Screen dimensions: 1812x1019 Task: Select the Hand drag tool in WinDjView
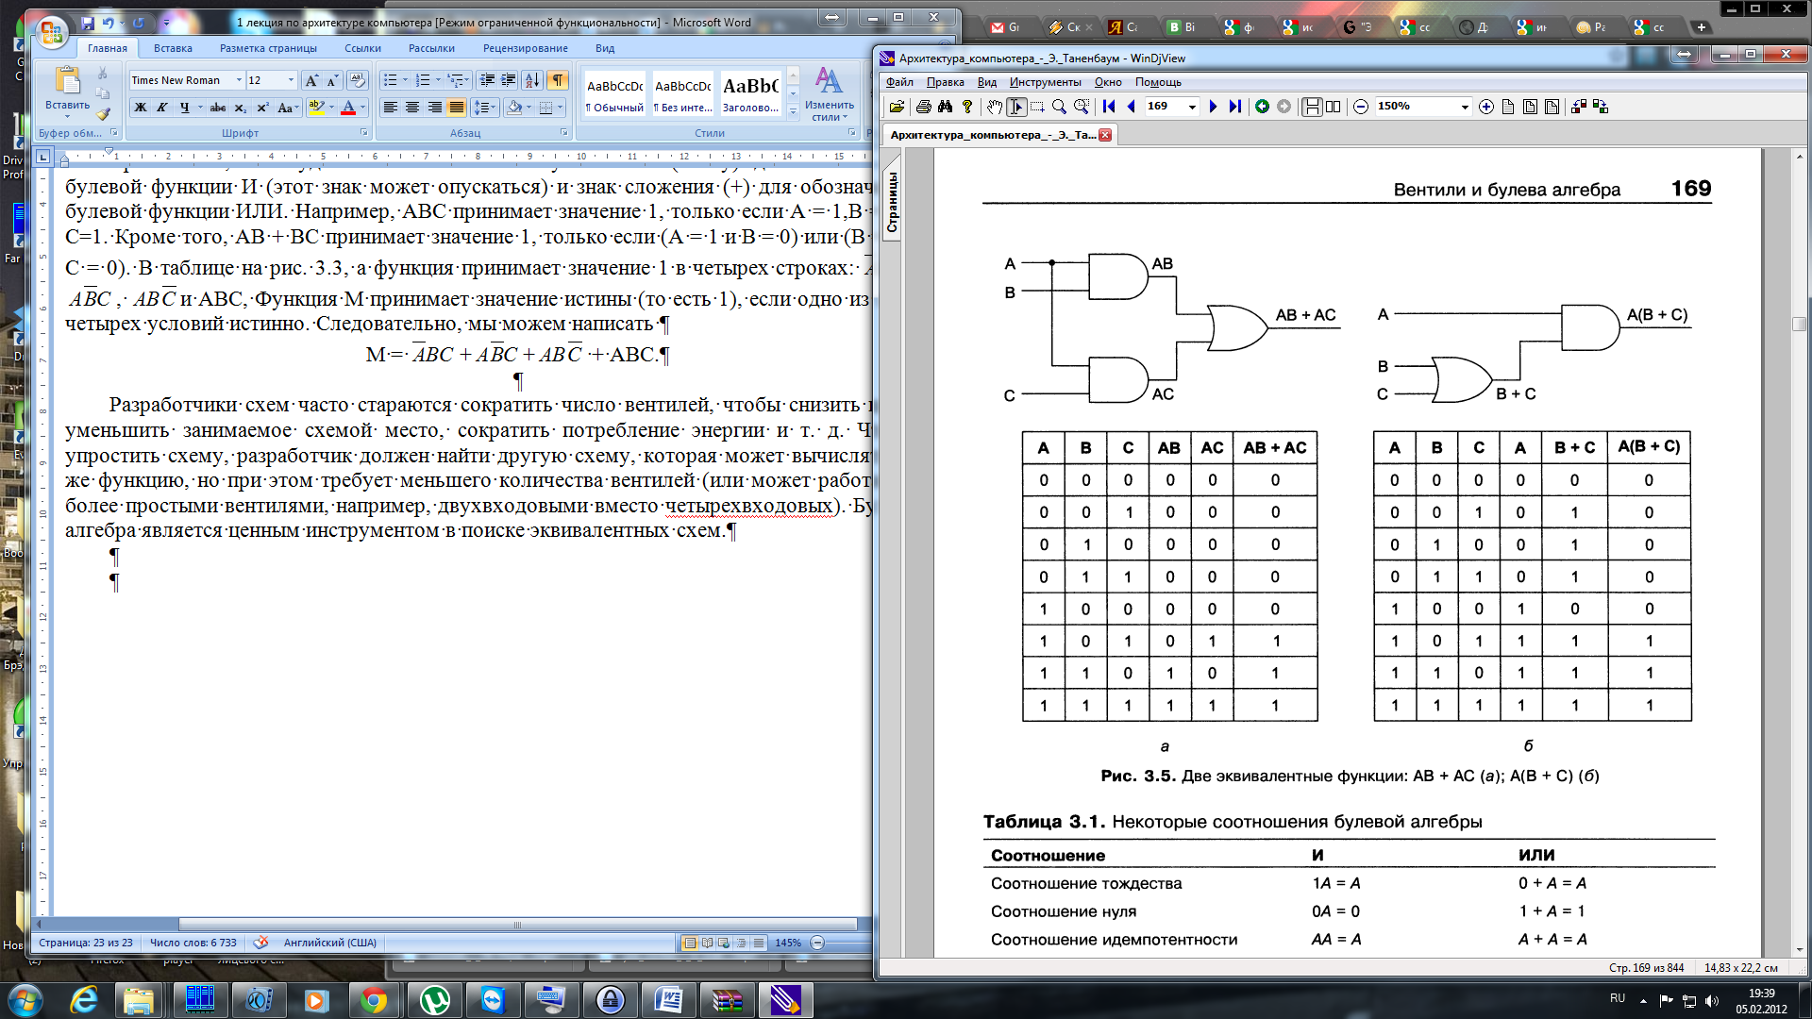pyautogui.click(x=994, y=107)
